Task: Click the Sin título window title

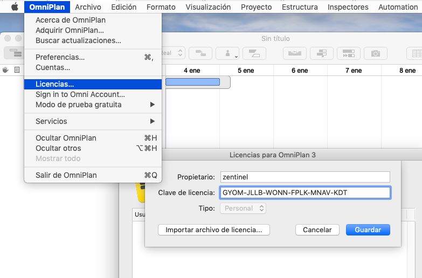Action: (275, 38)
